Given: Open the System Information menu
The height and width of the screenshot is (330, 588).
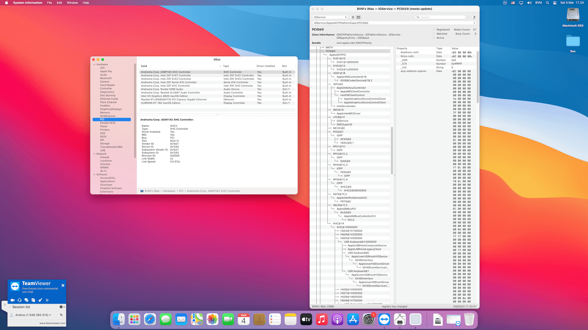Looking at the screenshot, I should (28, 3).
